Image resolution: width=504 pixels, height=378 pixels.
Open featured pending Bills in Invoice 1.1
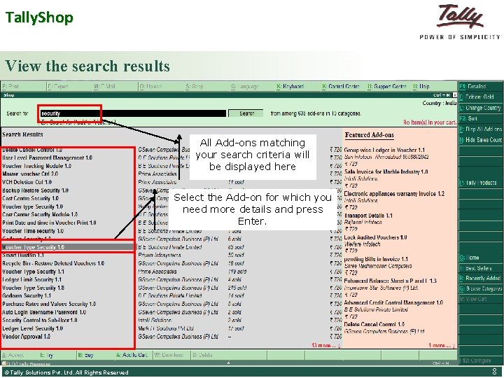tap(376, 259)
